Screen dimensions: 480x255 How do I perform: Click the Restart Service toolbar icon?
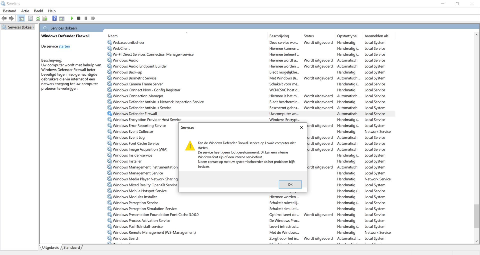click(x=93, y=18)
